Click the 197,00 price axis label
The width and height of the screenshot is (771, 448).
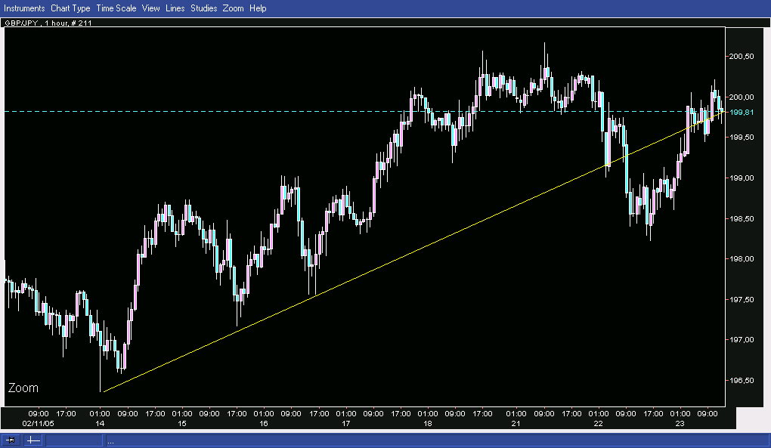741,340
